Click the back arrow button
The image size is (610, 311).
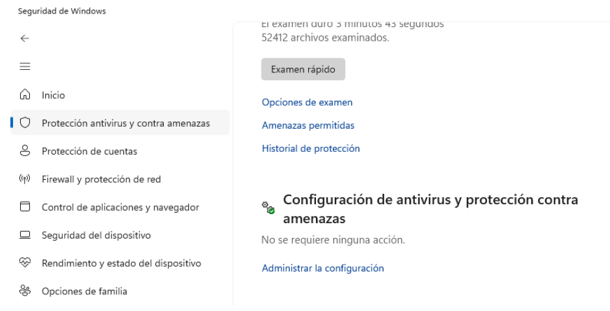point(25,39)
